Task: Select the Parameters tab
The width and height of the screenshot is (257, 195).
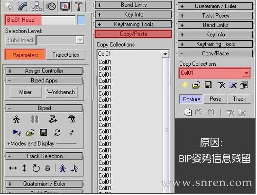Action: (x=25, y=55)
